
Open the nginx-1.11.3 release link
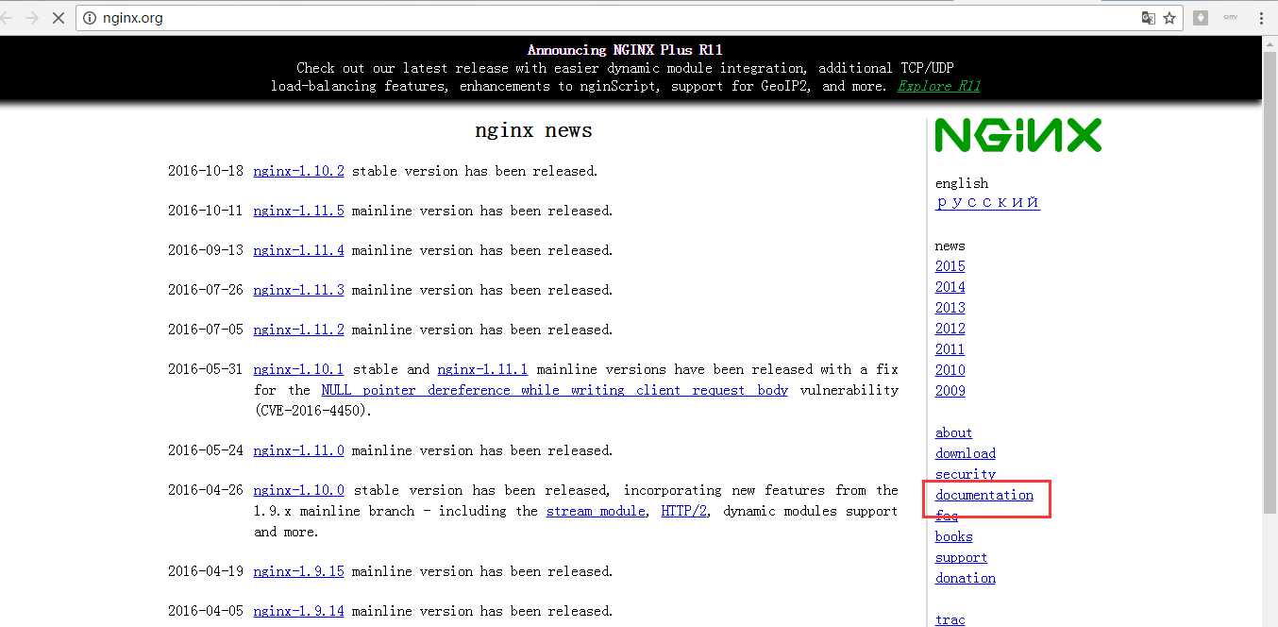coord(298,291)
